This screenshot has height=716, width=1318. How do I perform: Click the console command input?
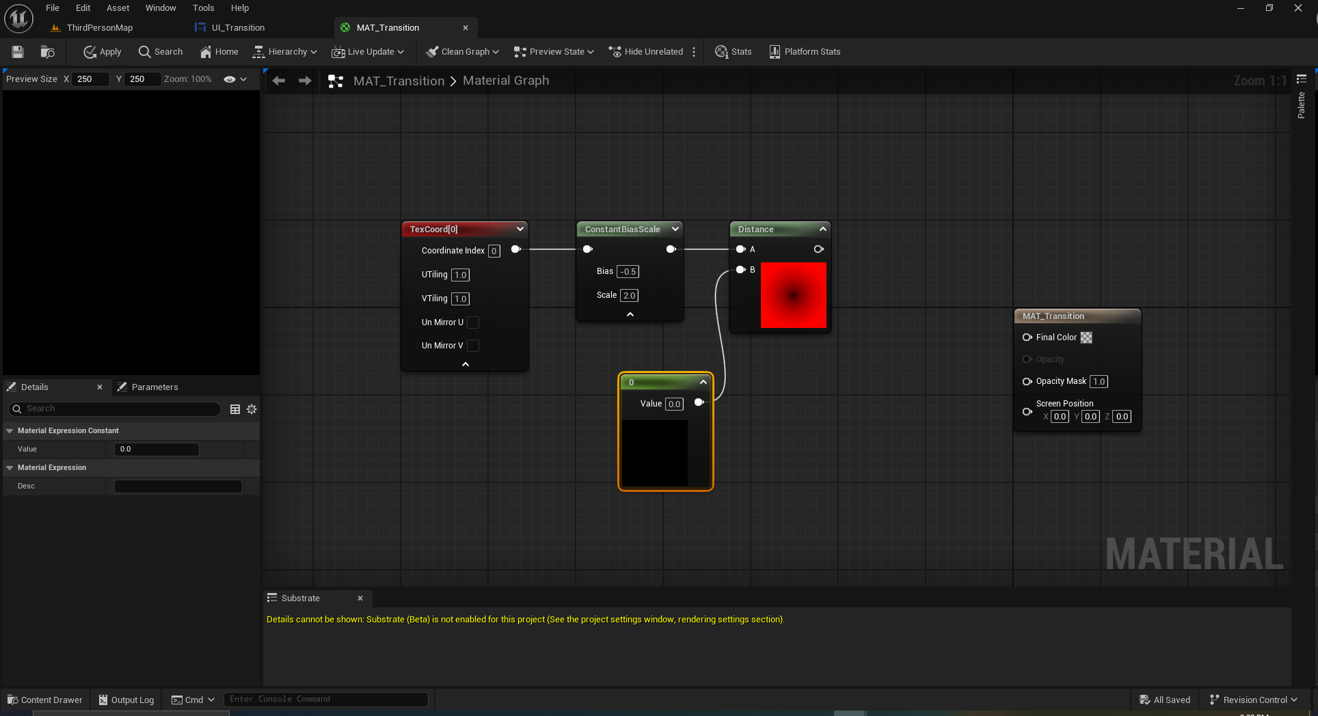(326, 699)
